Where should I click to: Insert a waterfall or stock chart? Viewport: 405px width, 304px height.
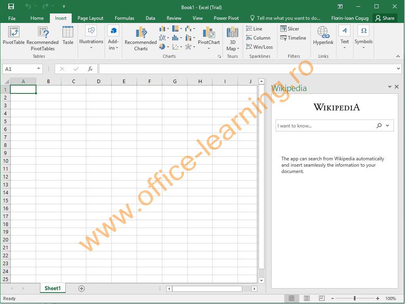tap(190, 28)
